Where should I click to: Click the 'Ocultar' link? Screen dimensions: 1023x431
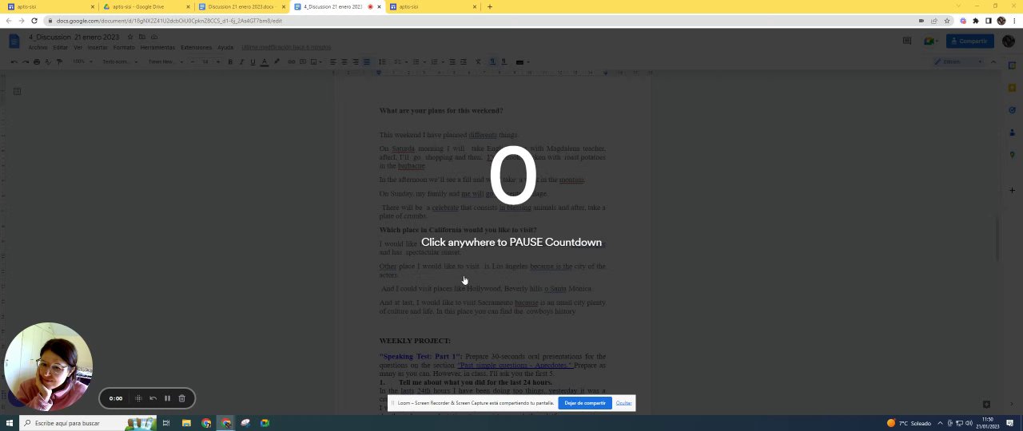tap(623, 403)
